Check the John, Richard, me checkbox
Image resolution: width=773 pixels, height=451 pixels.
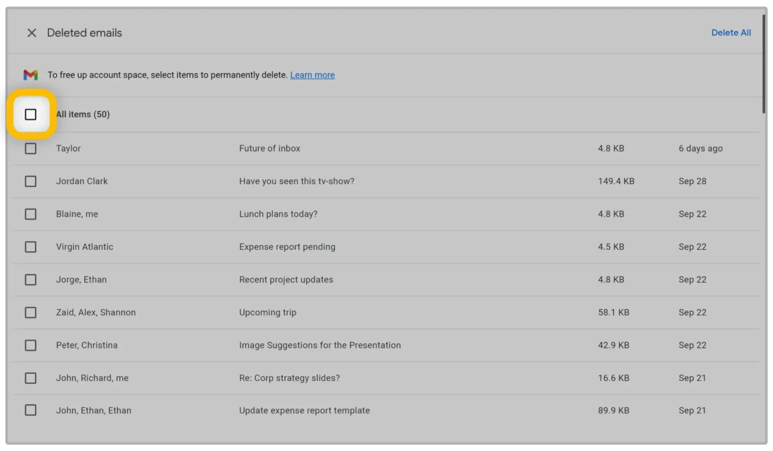click(x=30, y=378)
